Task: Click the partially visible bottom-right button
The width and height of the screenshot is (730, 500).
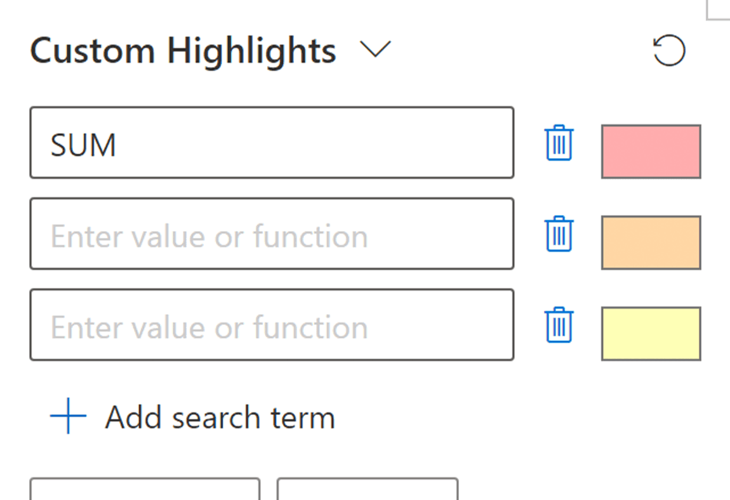Action: coord(367,490)
